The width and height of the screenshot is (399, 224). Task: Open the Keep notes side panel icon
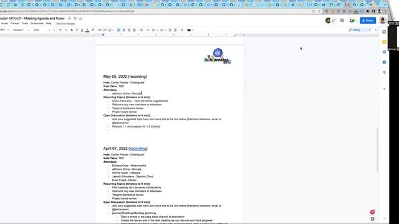click(384, 42)
